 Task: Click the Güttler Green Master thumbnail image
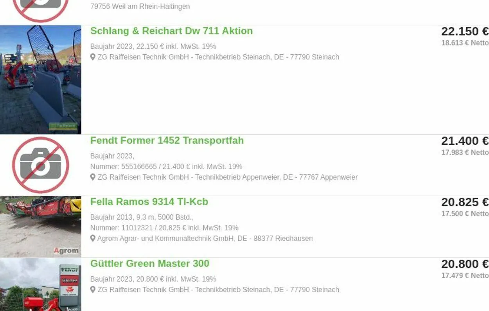[40, 284]
